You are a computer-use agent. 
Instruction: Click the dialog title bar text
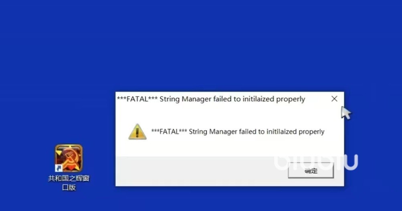click(211, 99)
